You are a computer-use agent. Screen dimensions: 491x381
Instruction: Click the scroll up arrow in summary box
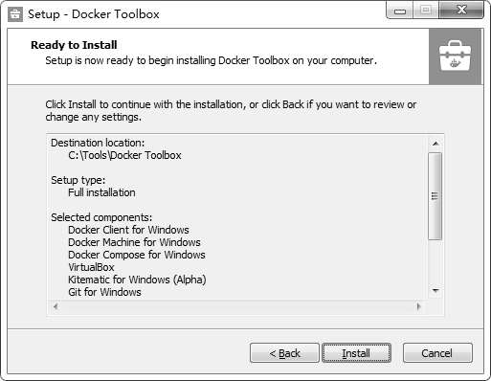pos(435,144)
